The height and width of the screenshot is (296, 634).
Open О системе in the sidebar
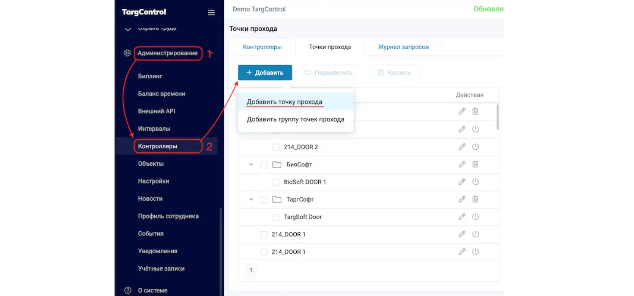tap(153, 291)
